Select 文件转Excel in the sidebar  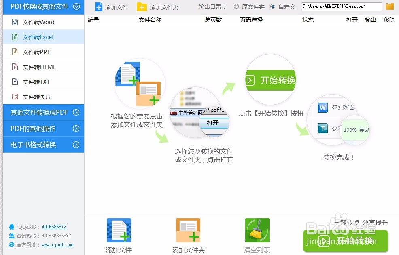click(x=44, y=37)
